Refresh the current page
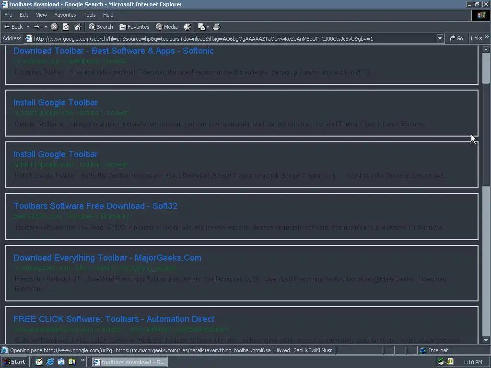Screen dimensions: 491x368 [x=66, y=27]
